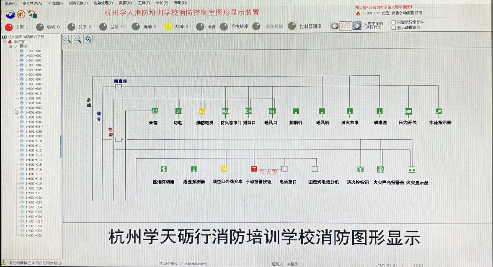The height and width of the screenshot is (267, 493).
Task: Click the blue undo arrow view icon
Action: click(88, 39)
